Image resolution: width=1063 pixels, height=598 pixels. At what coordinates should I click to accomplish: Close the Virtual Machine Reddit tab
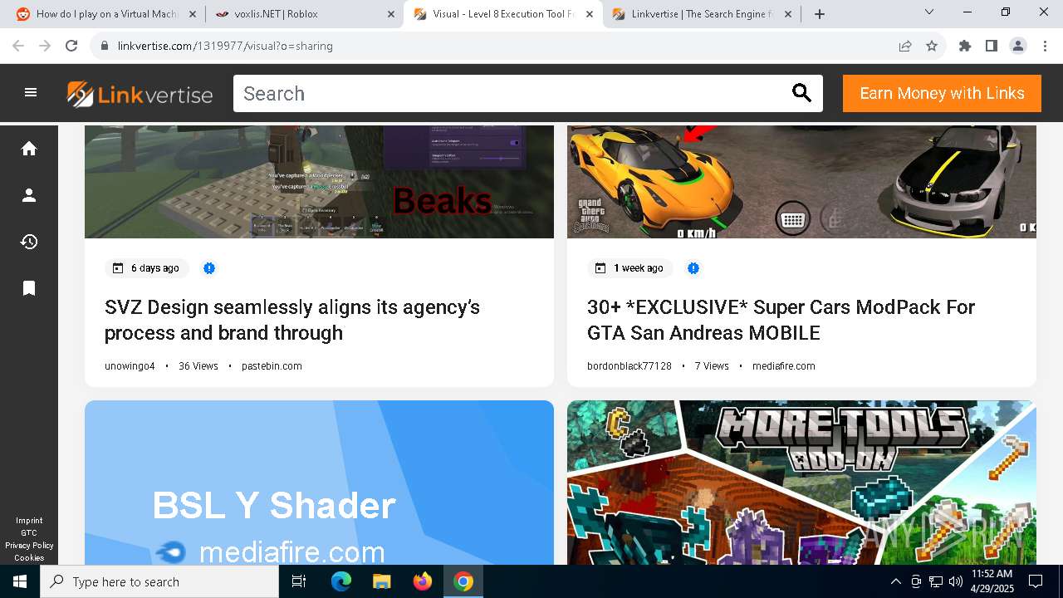coord(192,14)
